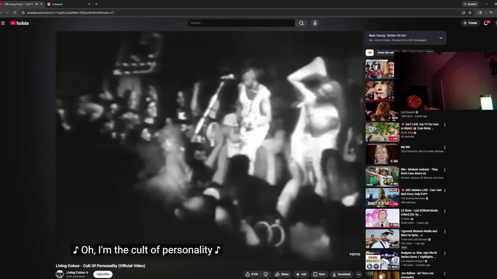Screen dimensions: 497x279
Task: Select the 'From the series' filter chip
Action: pos(385,53)
